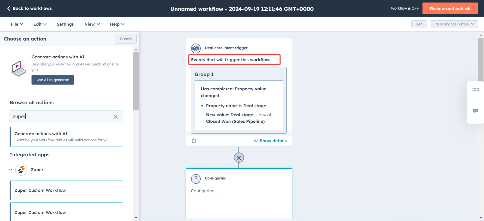
Task: Click Use AI to generate button
Action: point(53,80)
